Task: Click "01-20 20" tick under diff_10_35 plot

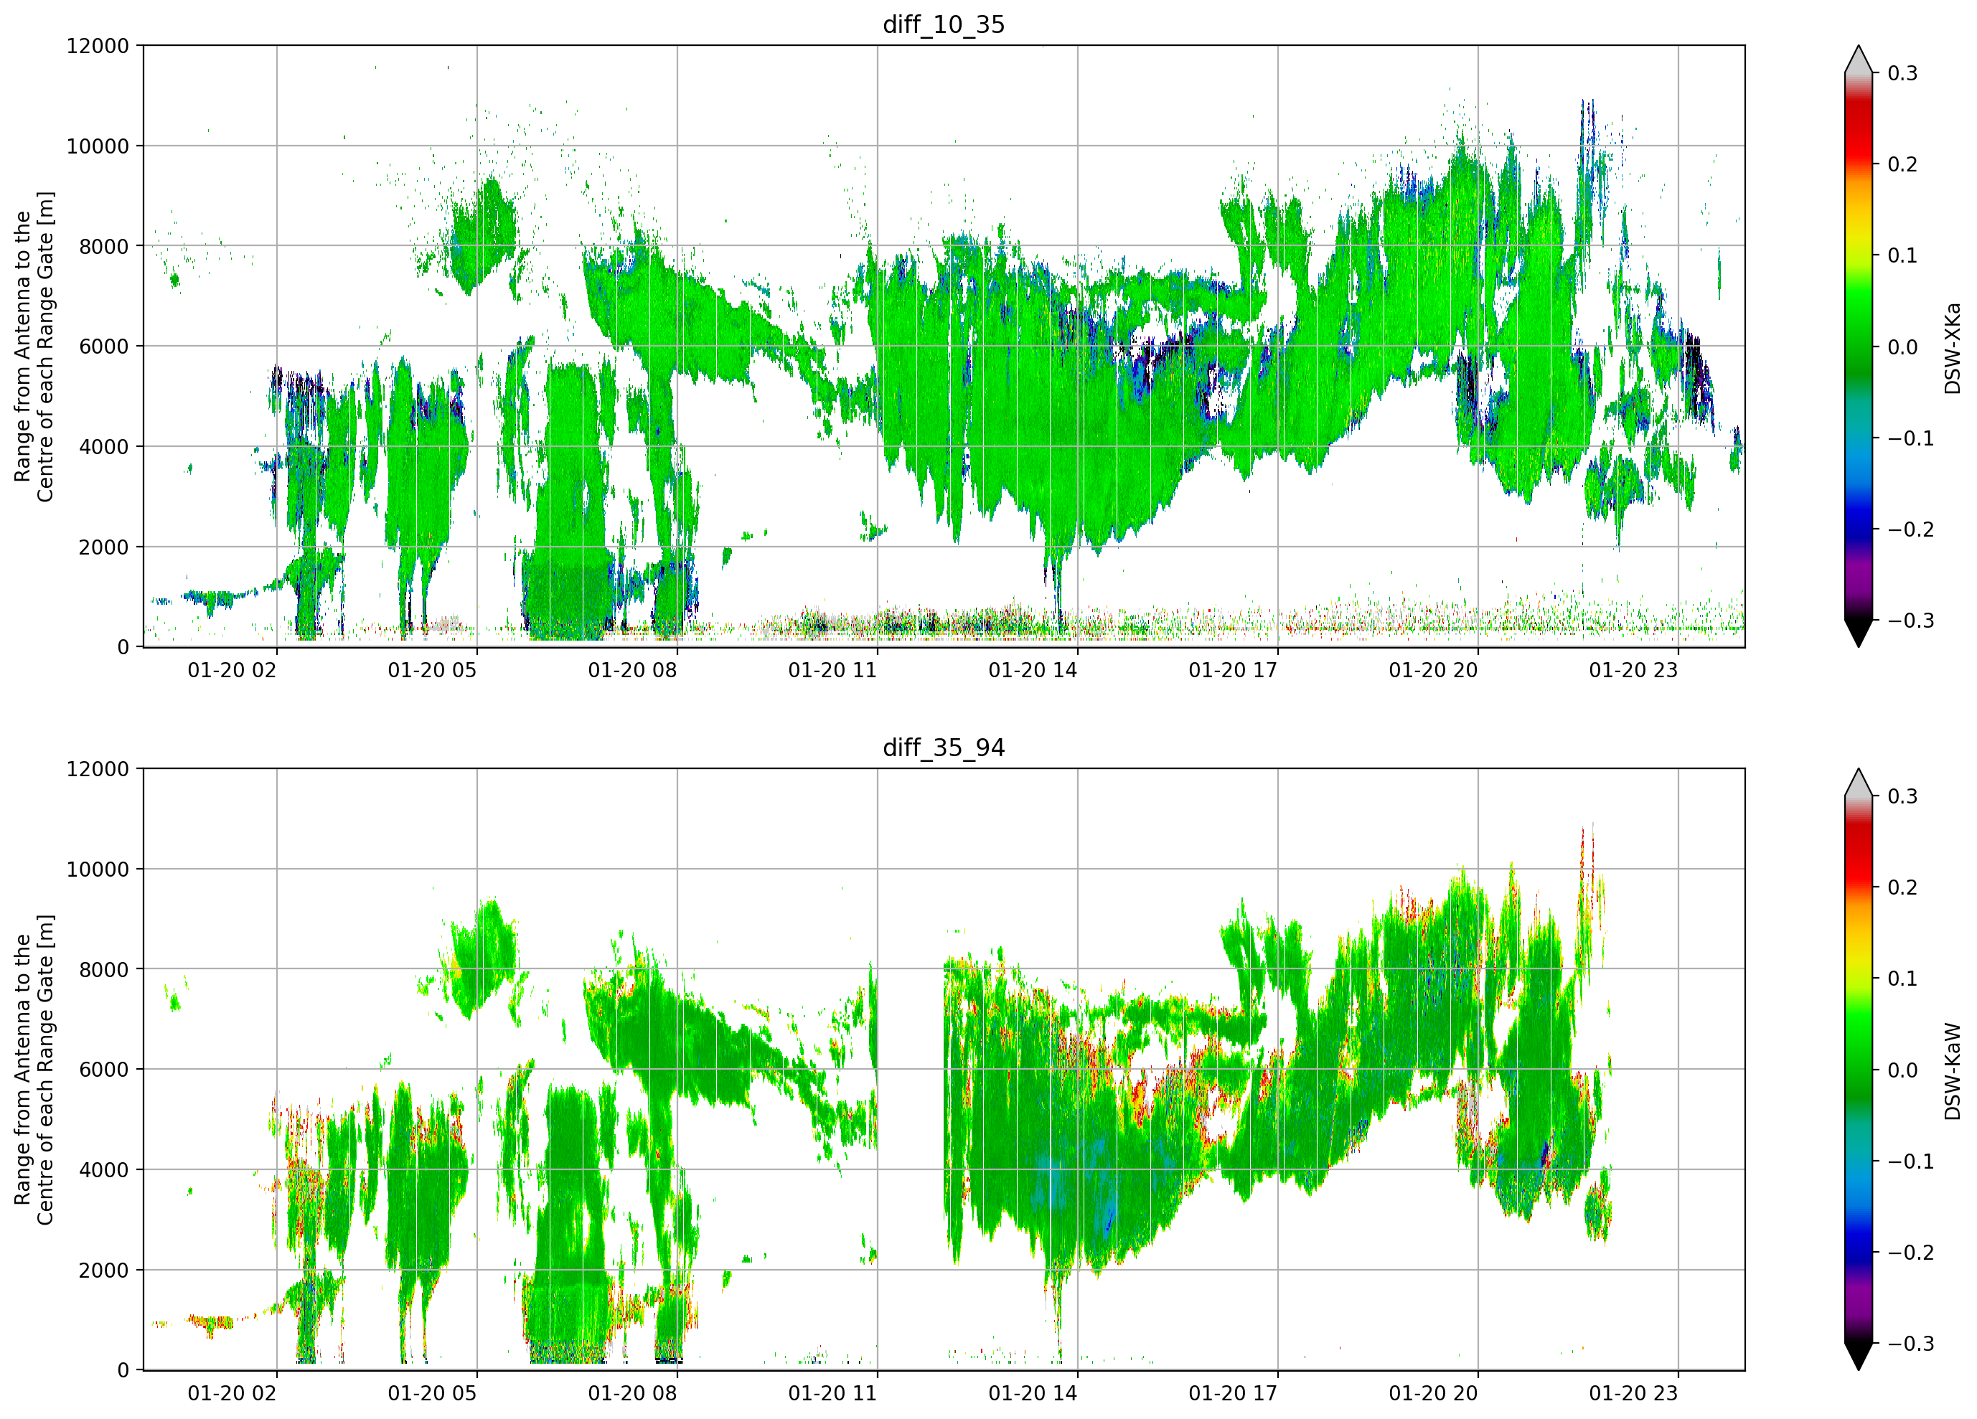Action: [1433, 670]
